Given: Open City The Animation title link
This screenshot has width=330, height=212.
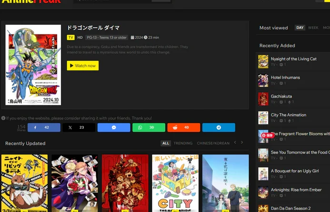Looking at the screenshot, I should pyautogui.click(x=289, y=115).
